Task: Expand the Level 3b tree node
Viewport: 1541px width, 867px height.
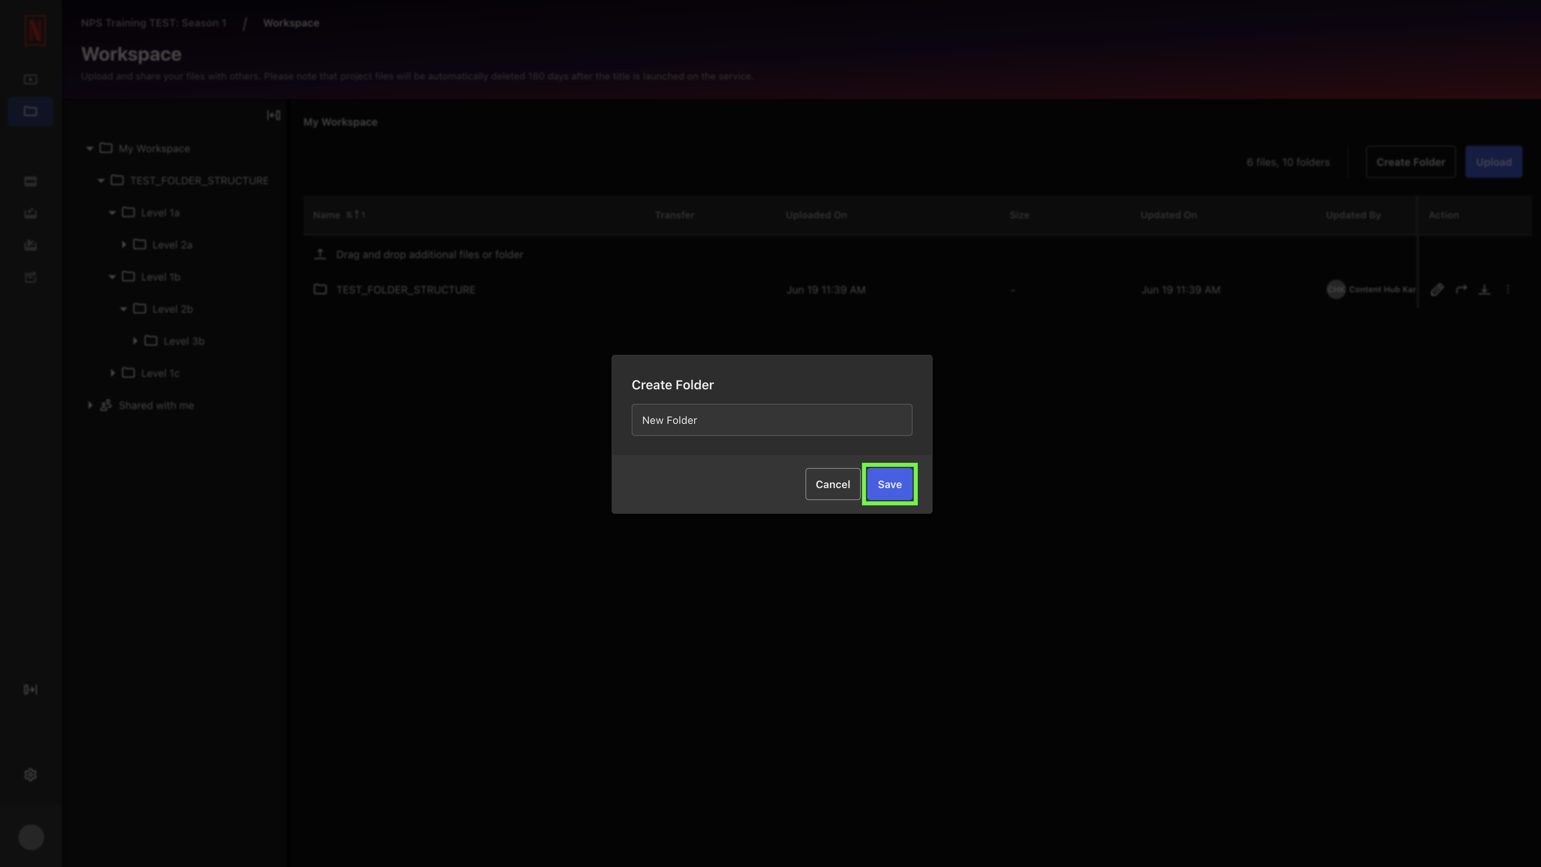Action: pos(135,341)
